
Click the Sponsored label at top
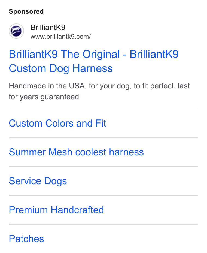[x=26, y=11]
